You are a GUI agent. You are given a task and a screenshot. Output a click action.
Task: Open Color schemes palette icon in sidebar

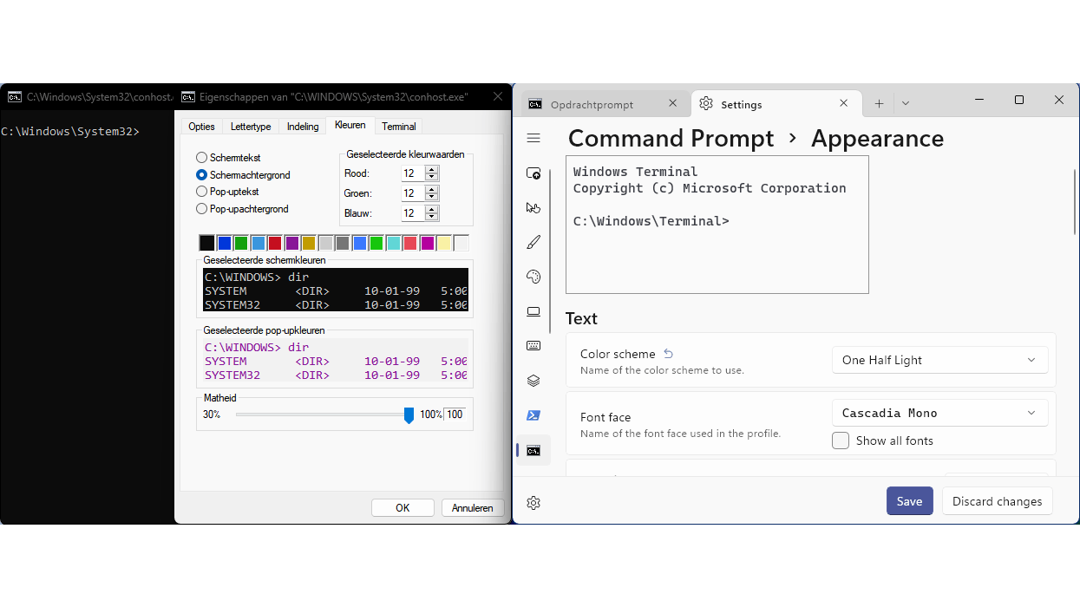coord(533,277)
